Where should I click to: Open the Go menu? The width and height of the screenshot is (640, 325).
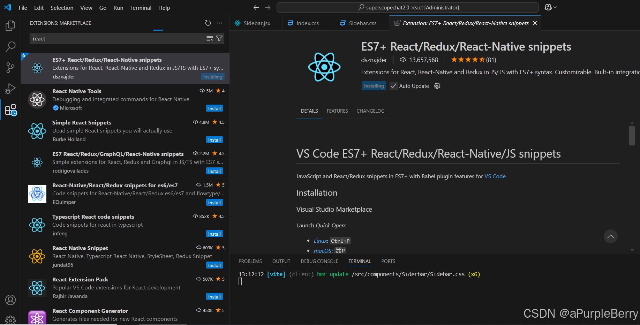103,8
